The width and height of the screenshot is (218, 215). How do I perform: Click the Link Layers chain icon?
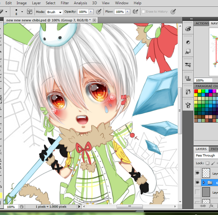tap(203, 206)
